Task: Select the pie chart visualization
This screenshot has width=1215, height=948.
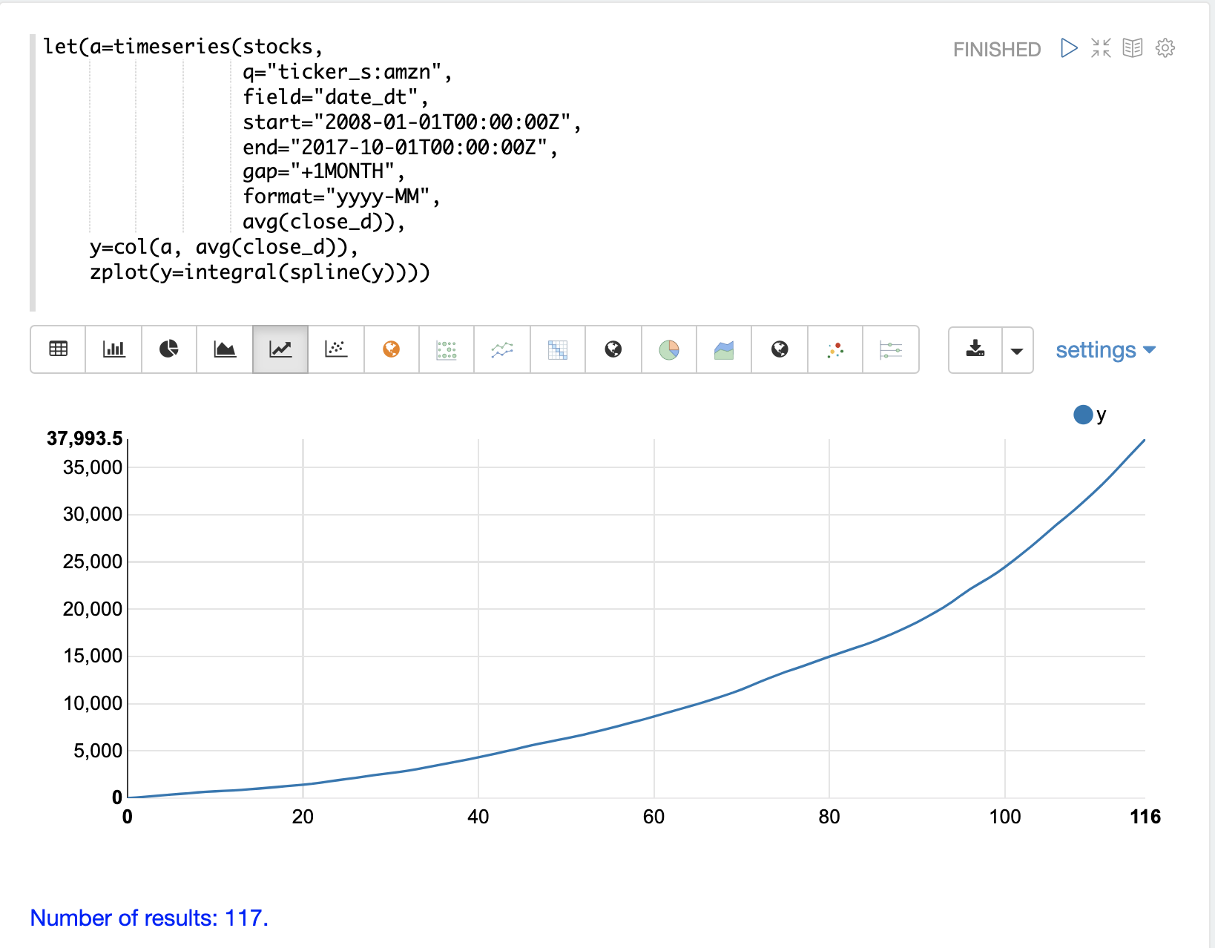Action: 169,349
